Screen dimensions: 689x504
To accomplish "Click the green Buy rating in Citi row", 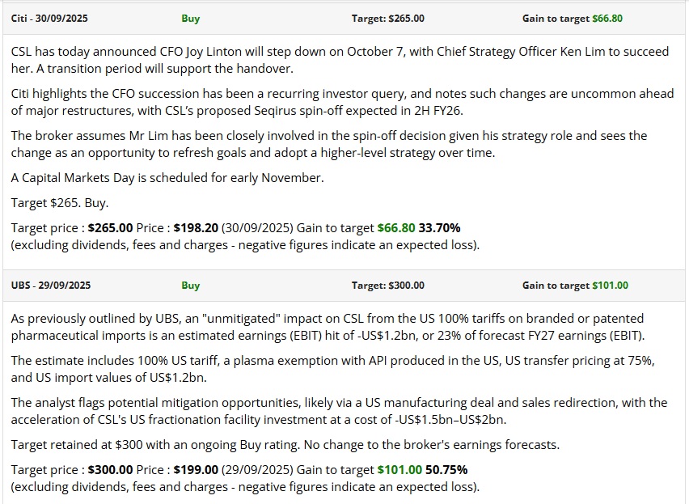I will point(191,18).
